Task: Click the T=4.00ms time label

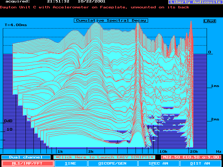Action: 15,25
